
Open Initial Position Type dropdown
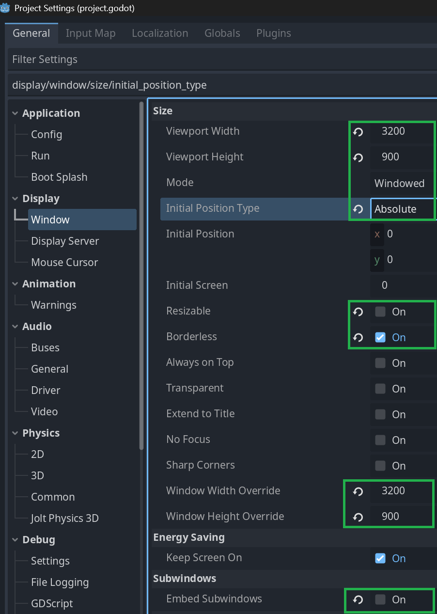(x=402, y=209)
